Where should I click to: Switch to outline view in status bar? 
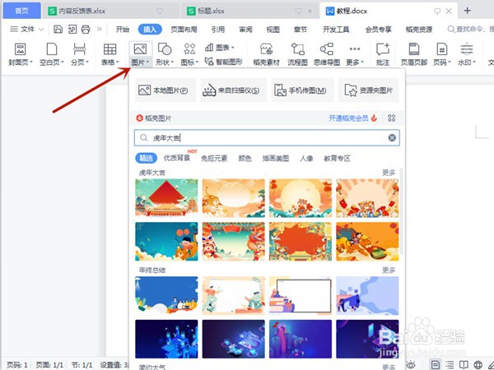click(450, 364)
